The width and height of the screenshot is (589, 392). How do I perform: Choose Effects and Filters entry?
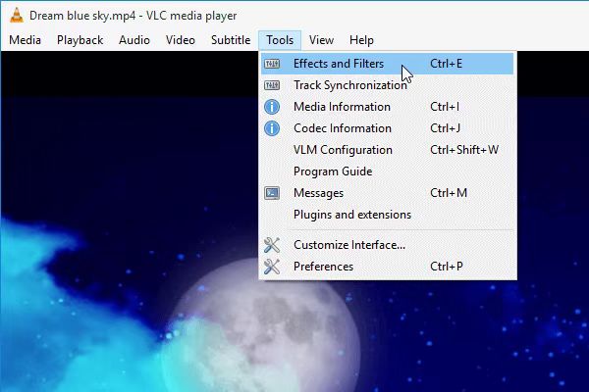tap(388, 64)
